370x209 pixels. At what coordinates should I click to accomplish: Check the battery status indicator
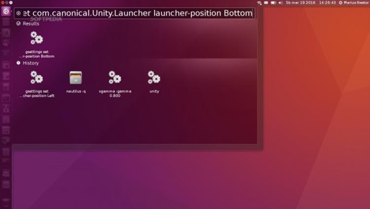coord(273,3)
